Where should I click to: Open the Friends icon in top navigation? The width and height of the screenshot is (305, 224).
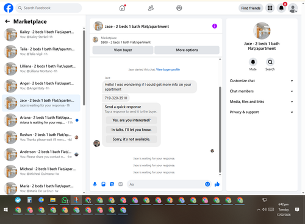point(151,8)
